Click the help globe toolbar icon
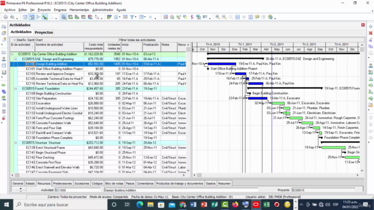 pyautogui.click(x=270, y=17)
